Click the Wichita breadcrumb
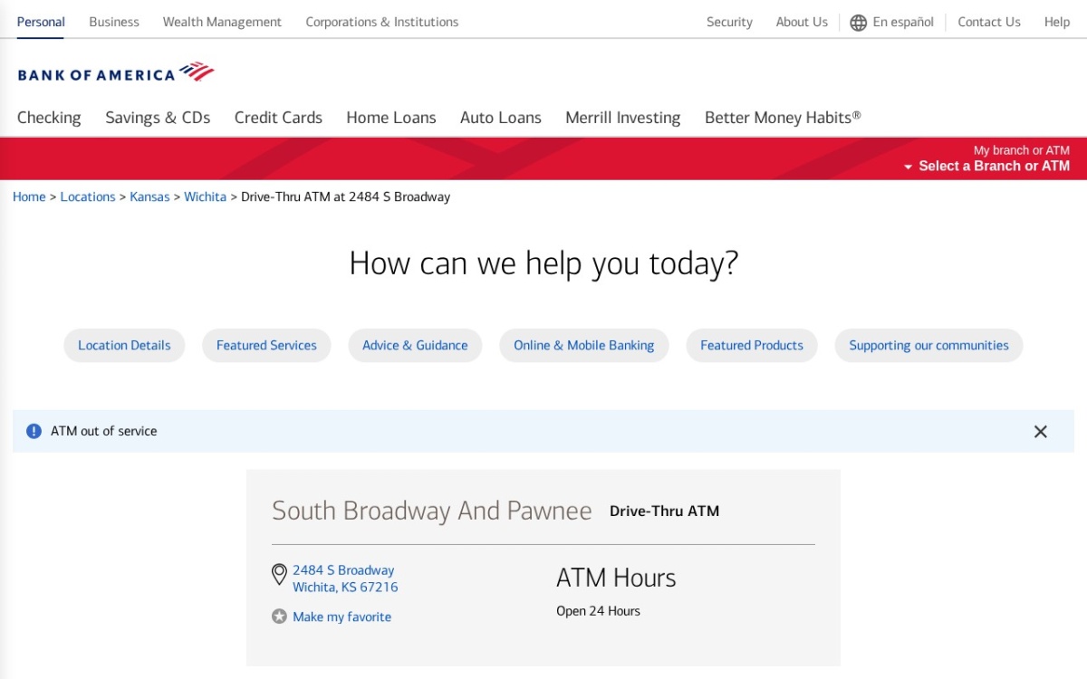This screenshot has width=1087, height=679. 206,196
